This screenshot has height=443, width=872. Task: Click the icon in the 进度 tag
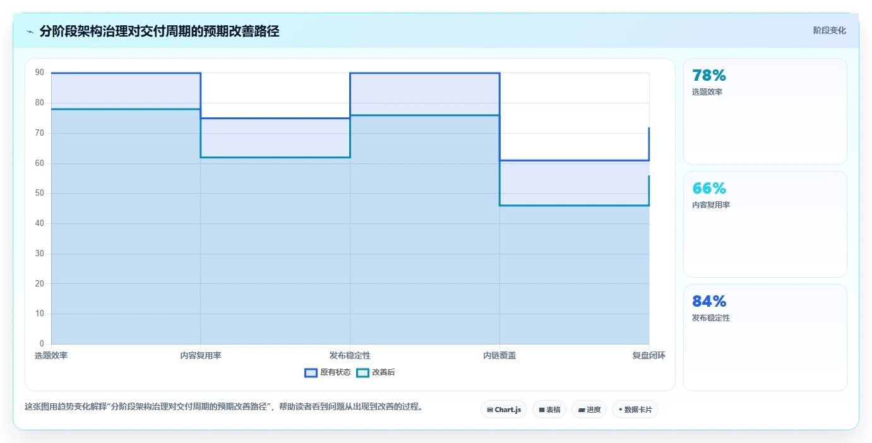click(x=581, y=410)
